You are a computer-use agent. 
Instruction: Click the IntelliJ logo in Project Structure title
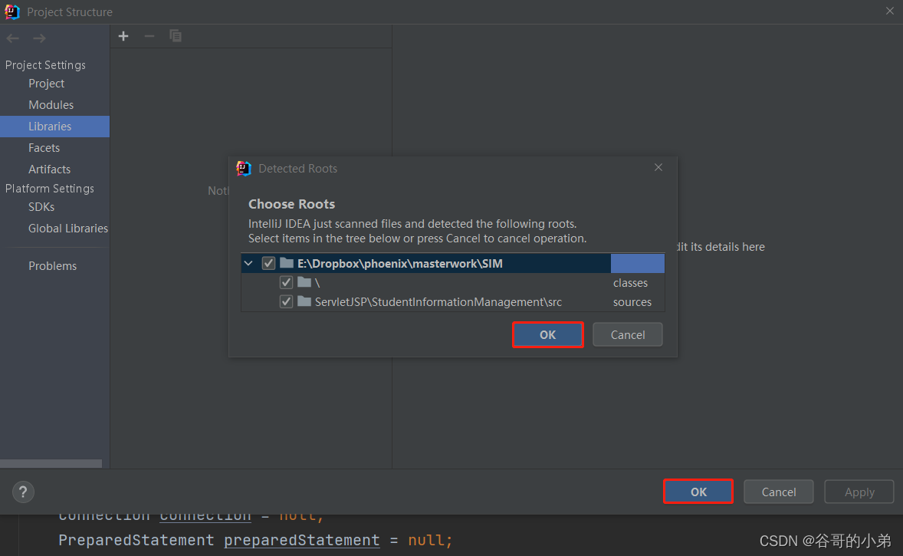[12, 12]
